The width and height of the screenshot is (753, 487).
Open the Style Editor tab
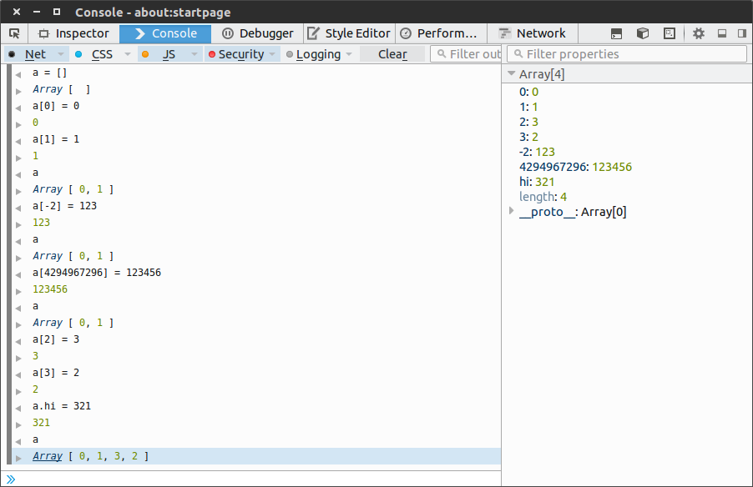tap(349, 33)
